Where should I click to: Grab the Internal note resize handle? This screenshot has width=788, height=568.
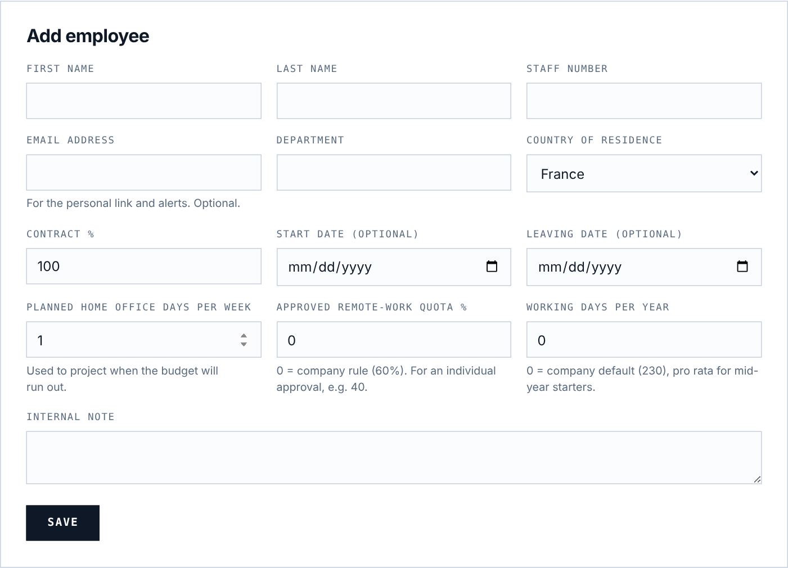tap(757, 479)
